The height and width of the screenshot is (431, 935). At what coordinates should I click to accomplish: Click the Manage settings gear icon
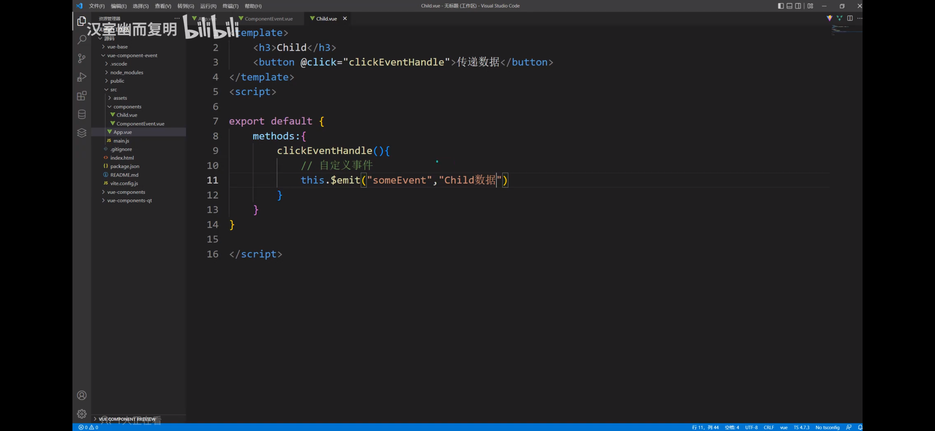pos(82,413)
